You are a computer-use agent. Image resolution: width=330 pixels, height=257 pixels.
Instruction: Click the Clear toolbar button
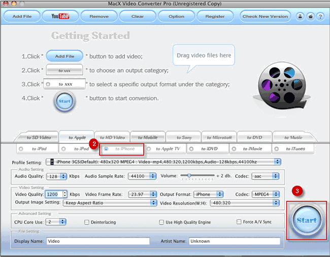138,16
